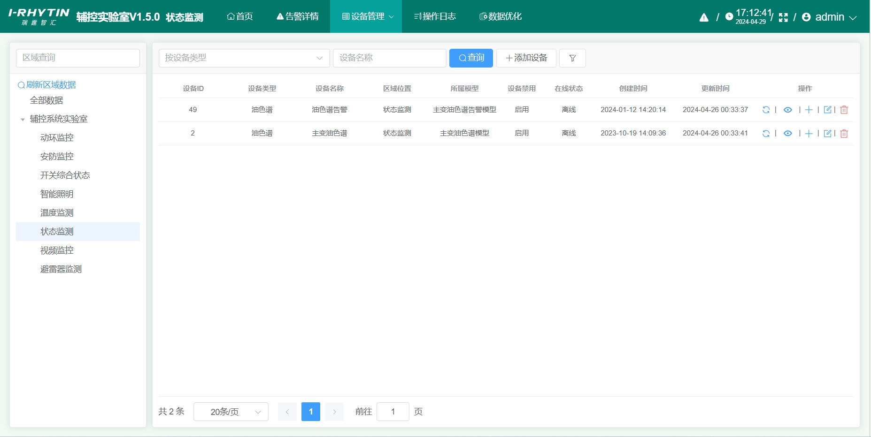Open the filter icon beside 添加设备
Screen dimensions: 871x437
[572, 58]
